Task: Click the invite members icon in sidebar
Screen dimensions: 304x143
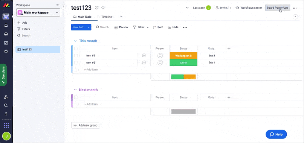Action: (x=6, y=97)
